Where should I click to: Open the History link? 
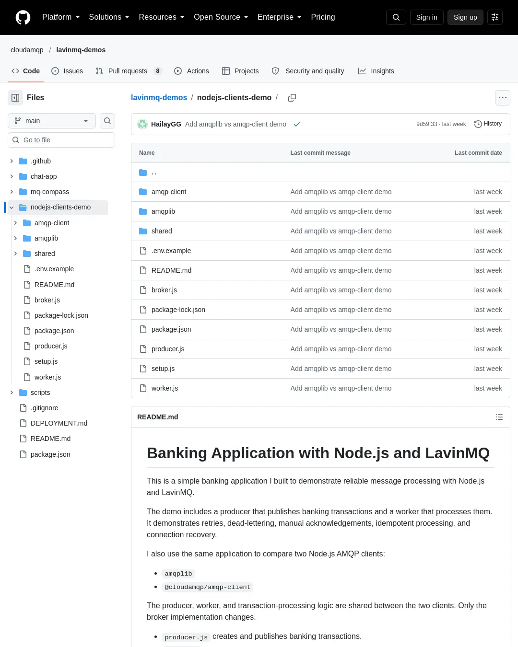click(x=488, y=124)
